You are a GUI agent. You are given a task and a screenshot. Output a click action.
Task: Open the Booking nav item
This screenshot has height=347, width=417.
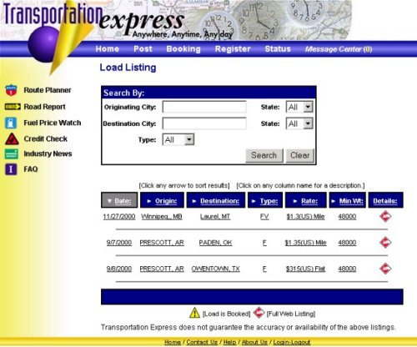point(183,49)
